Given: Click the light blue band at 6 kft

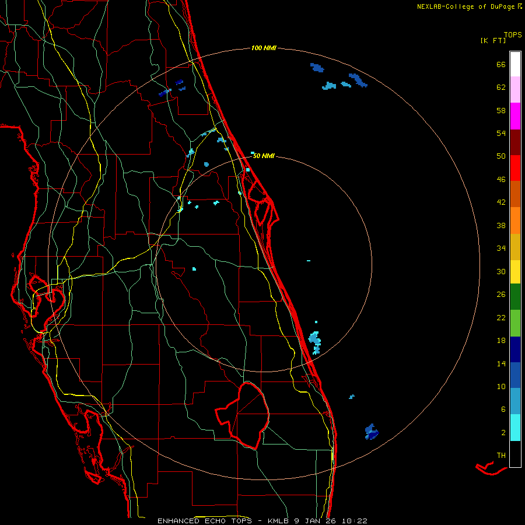Looking at the screenshot, I should pyautogui.click(x=515, y=401).
